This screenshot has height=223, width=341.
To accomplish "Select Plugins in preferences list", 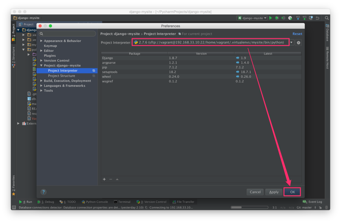I will (50, 56).
